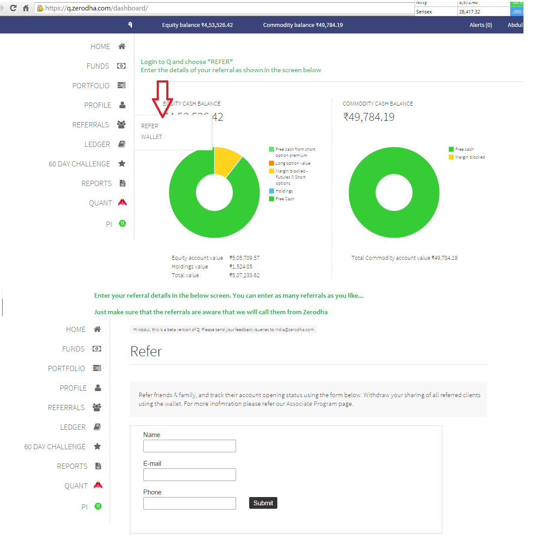Reload the page with the browser refresh icon
The image size is (533, 547).
pos(13,8)
